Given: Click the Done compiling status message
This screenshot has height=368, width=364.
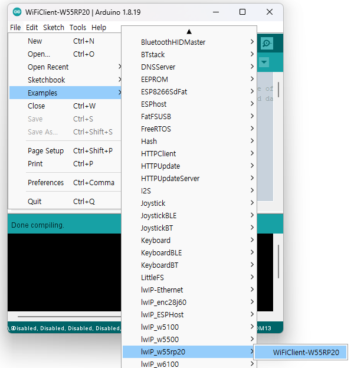Looking at the screenshot, I should coord(38,225).
